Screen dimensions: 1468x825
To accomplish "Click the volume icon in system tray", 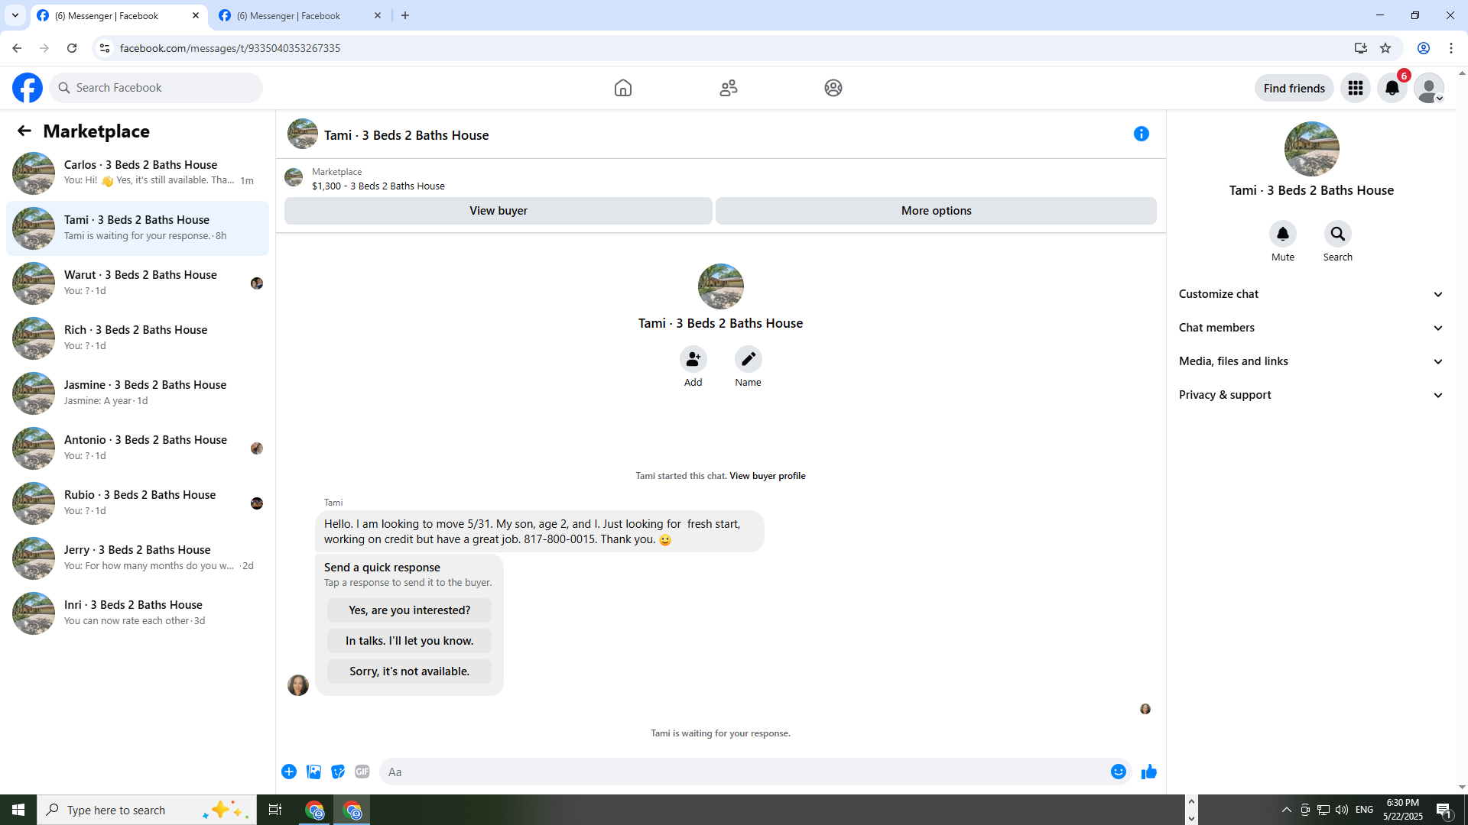I will tap(1342, 810).
